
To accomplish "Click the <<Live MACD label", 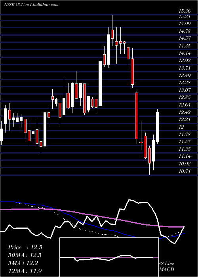I will click(x=167, y=267).
